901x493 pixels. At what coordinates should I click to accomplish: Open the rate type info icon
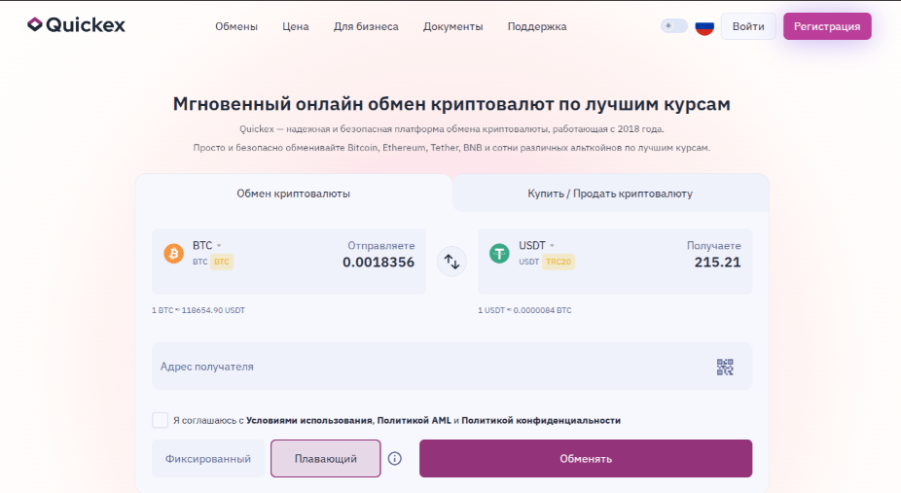point(395,459)
